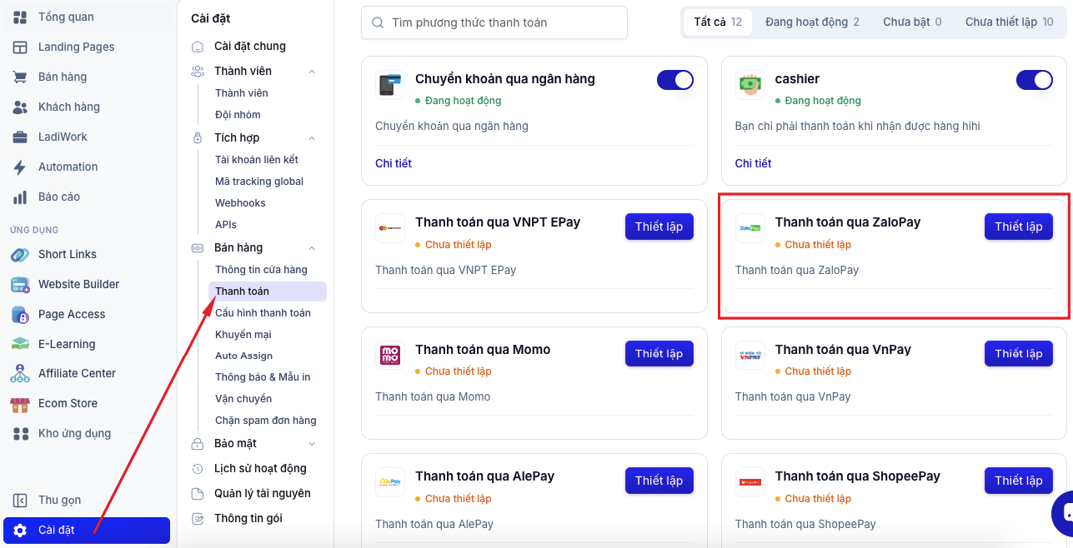Open the Website Builder icon
Screen dimensions: 1073x548
pyautogui.click(x=20, y=284)
